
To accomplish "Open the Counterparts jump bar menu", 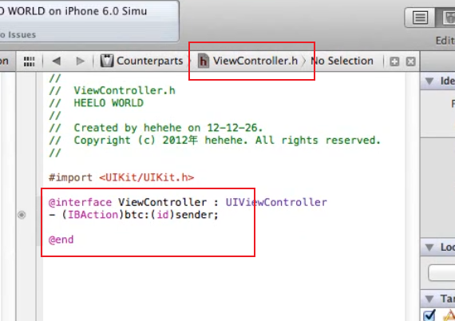I will click(141, 61).
